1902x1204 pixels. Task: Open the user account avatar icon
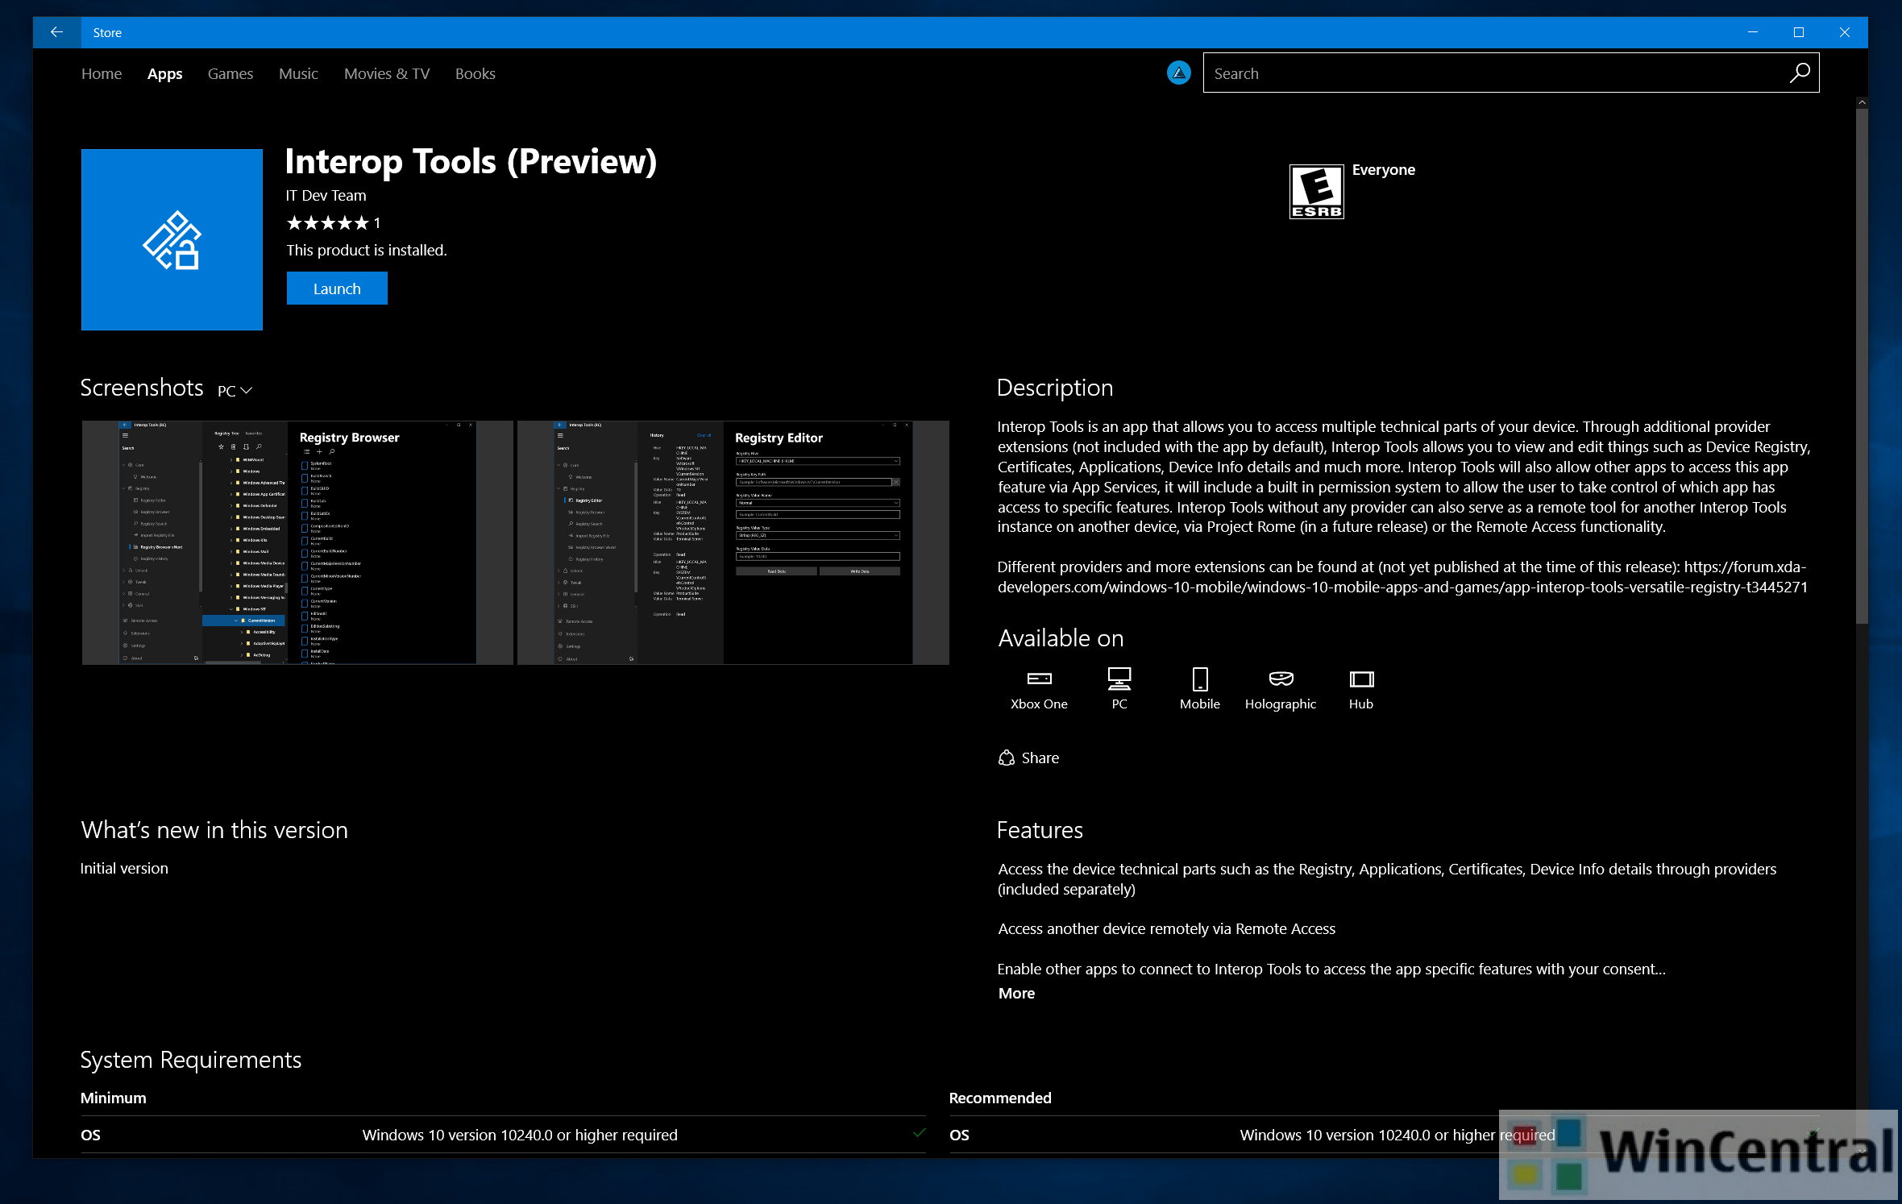point(1178,73)
